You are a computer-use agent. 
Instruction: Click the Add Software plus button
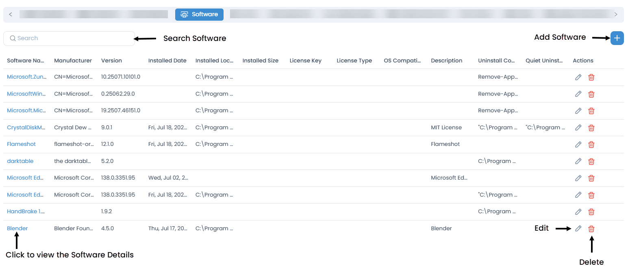617,38
